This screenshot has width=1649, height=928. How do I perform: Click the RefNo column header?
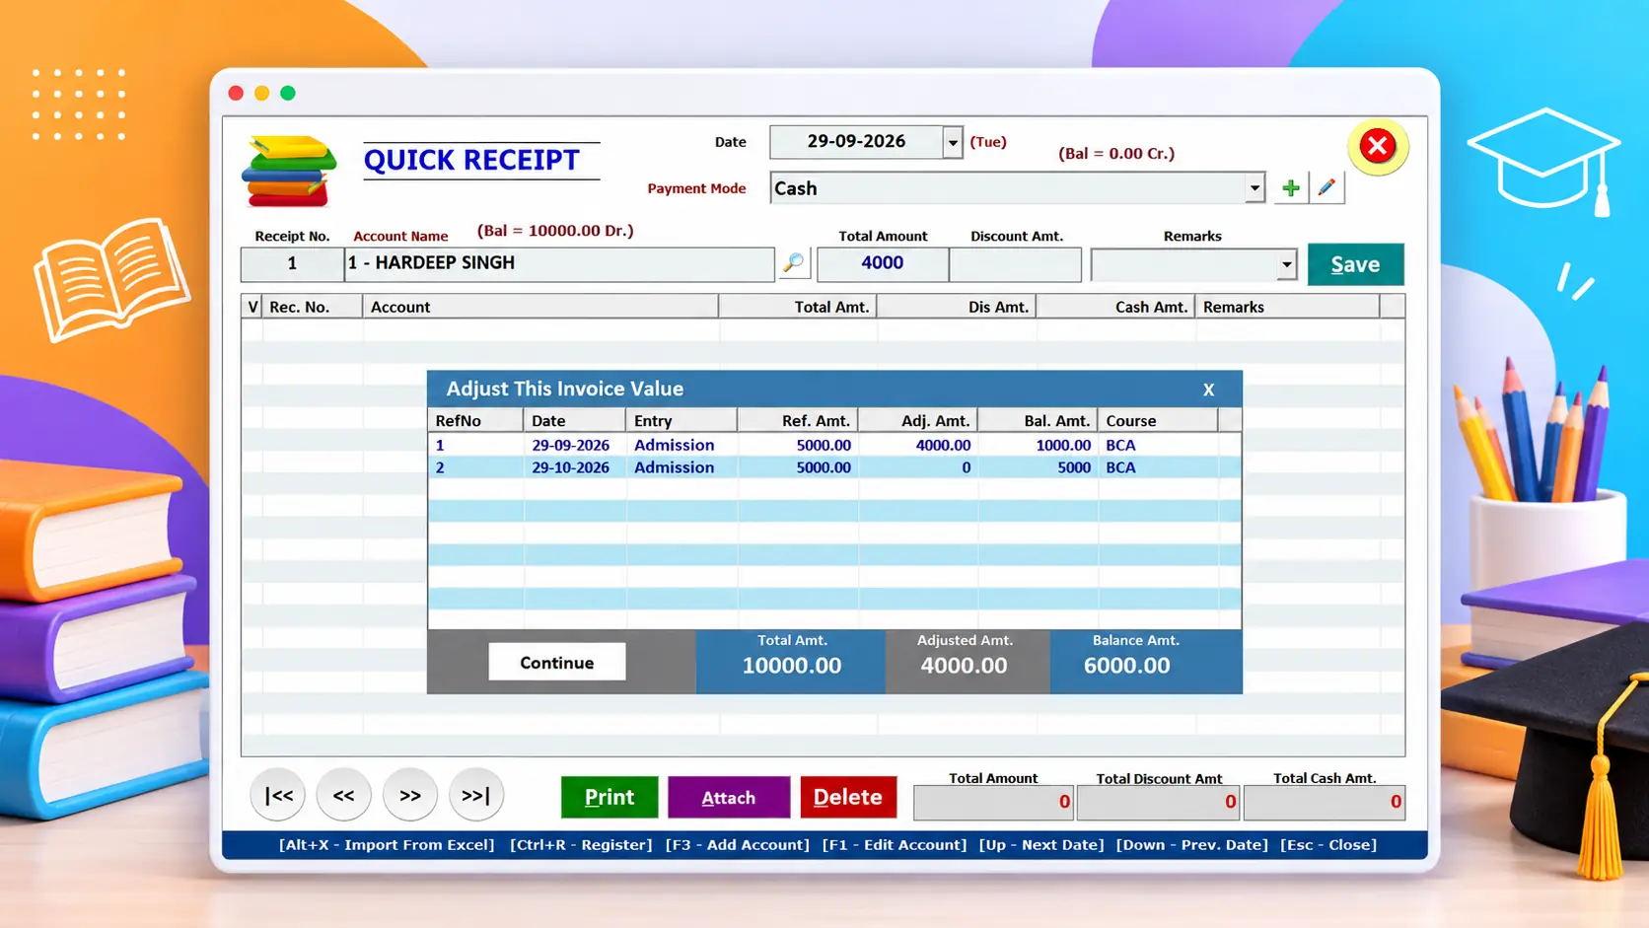(475, 420)
